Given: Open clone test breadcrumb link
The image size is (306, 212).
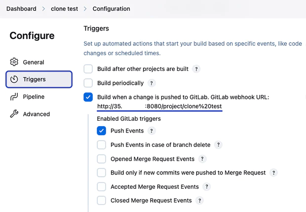Looking at the screenshot, I should [x=64, y=9].
